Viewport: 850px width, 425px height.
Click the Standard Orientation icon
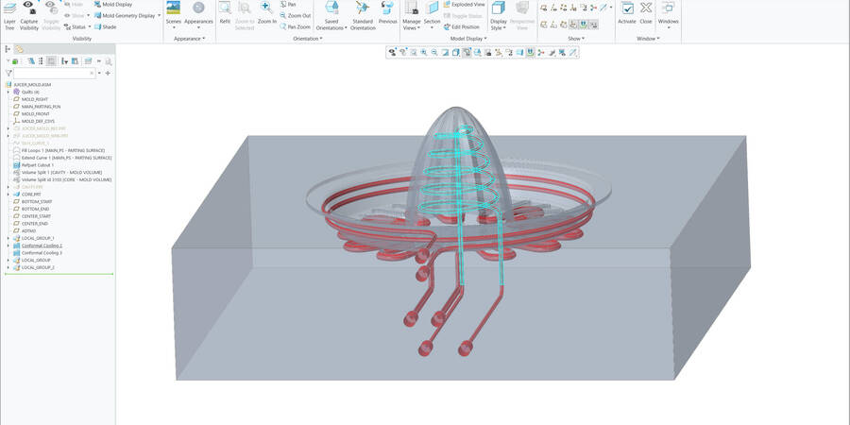[363, 11]
